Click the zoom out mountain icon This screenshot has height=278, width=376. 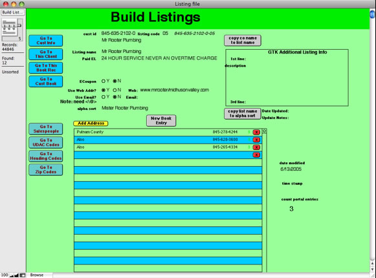(x=12, y=275)
